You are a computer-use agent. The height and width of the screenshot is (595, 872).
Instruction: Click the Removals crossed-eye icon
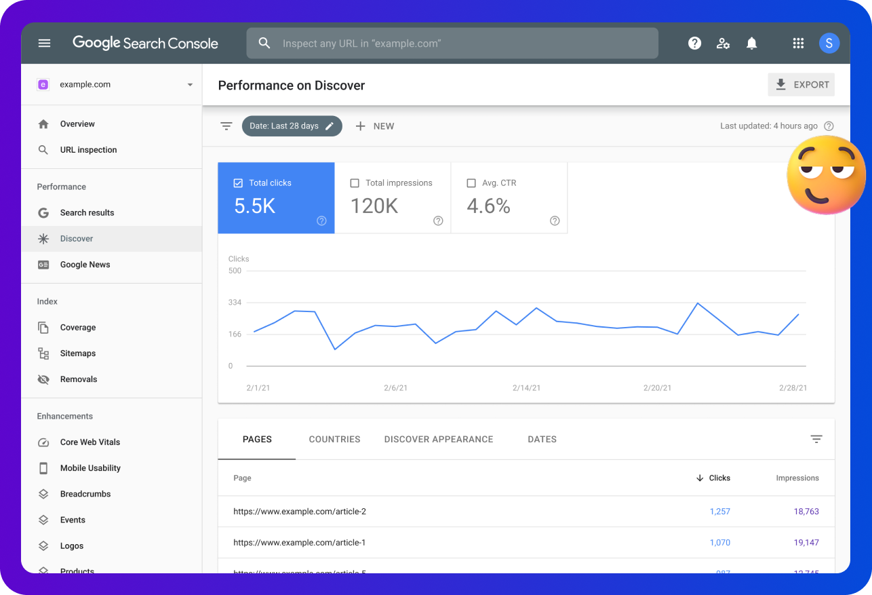click(43, 379)
